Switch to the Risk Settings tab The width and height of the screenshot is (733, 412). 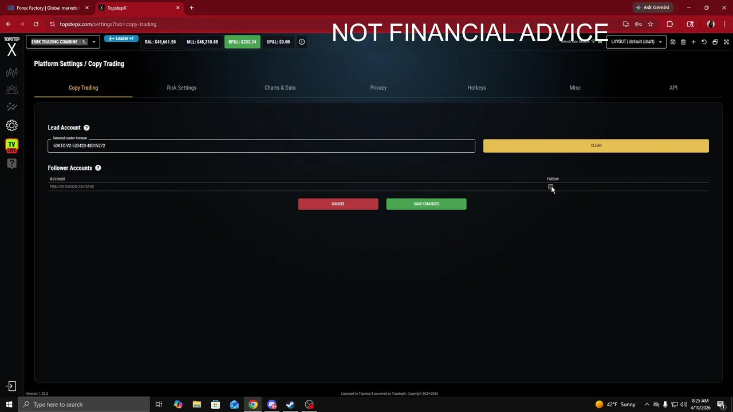[x=182, y=88]
